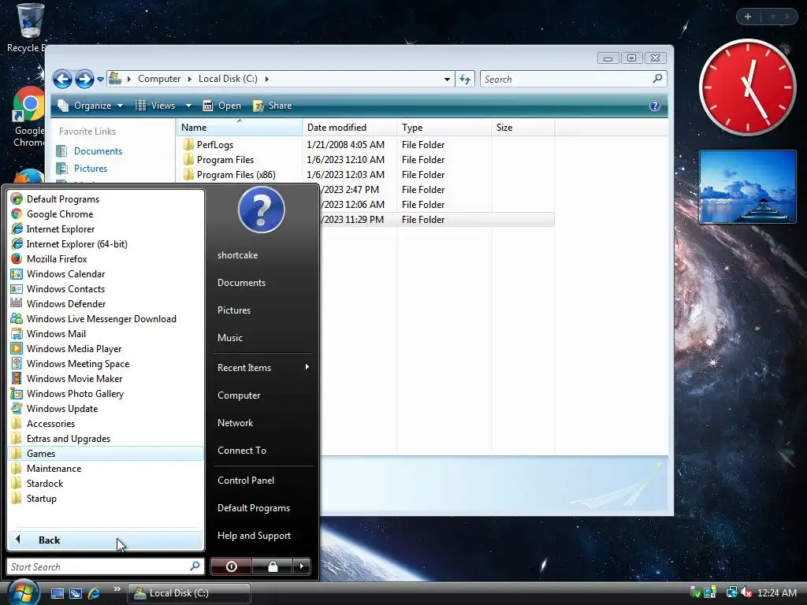Screen dimensions: 807x605
Task: Launch Internet Explorer (64-bit)
Action: tap(106, 244)
